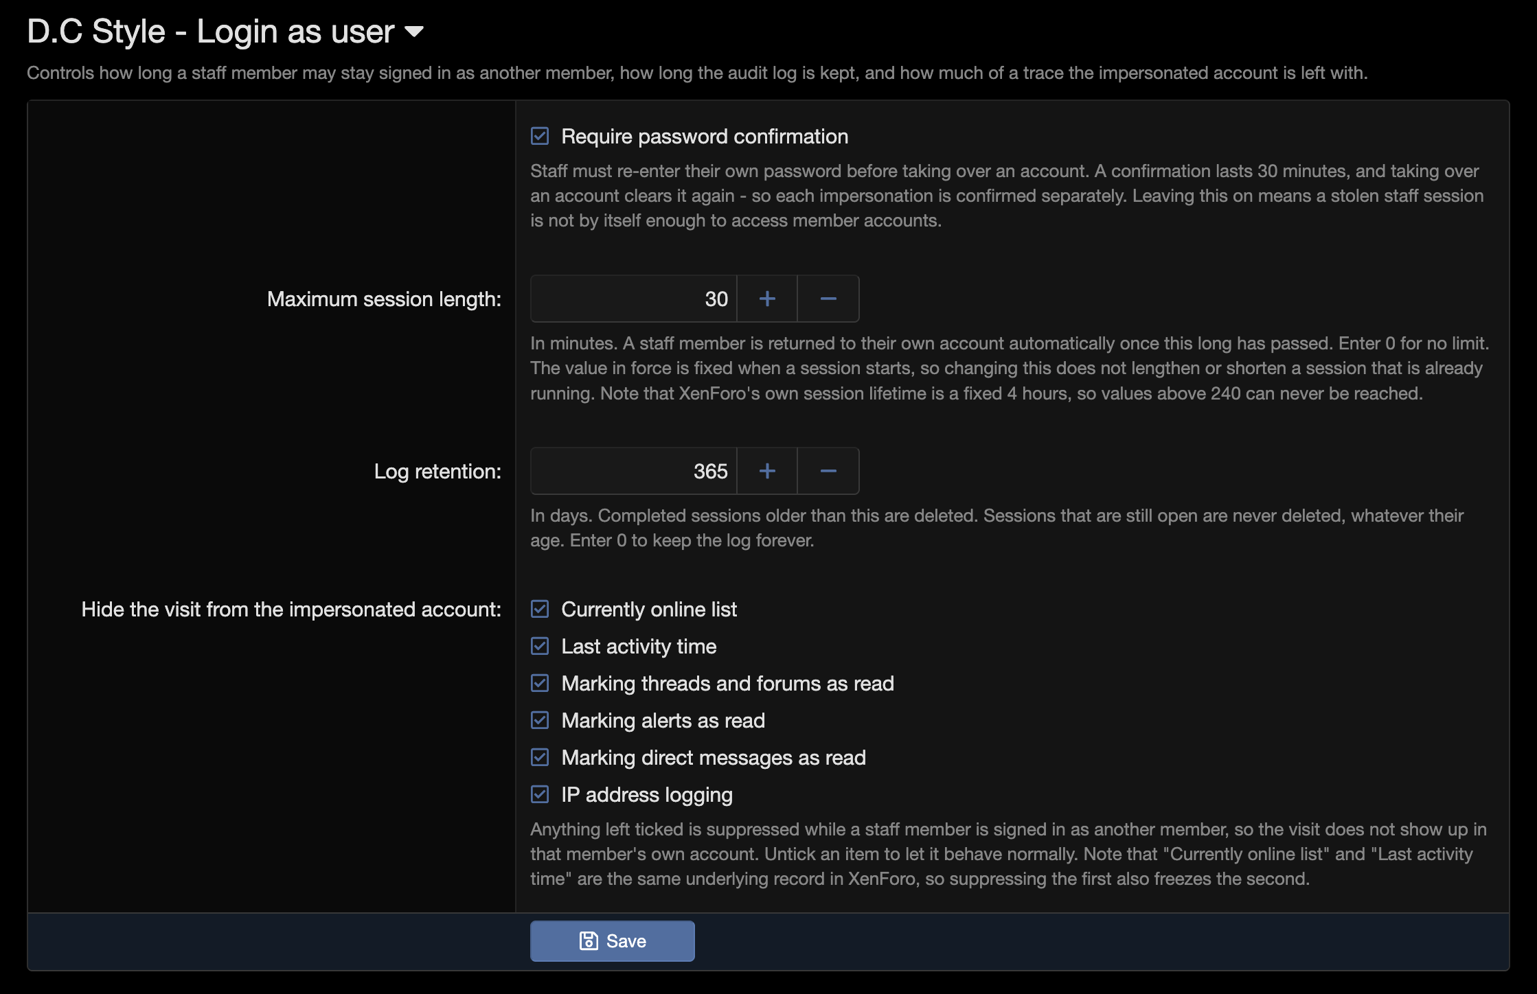This screenshot has width=1537, height=994.
Task: Click the floppy disk Save icon
Action: [589, 941]
